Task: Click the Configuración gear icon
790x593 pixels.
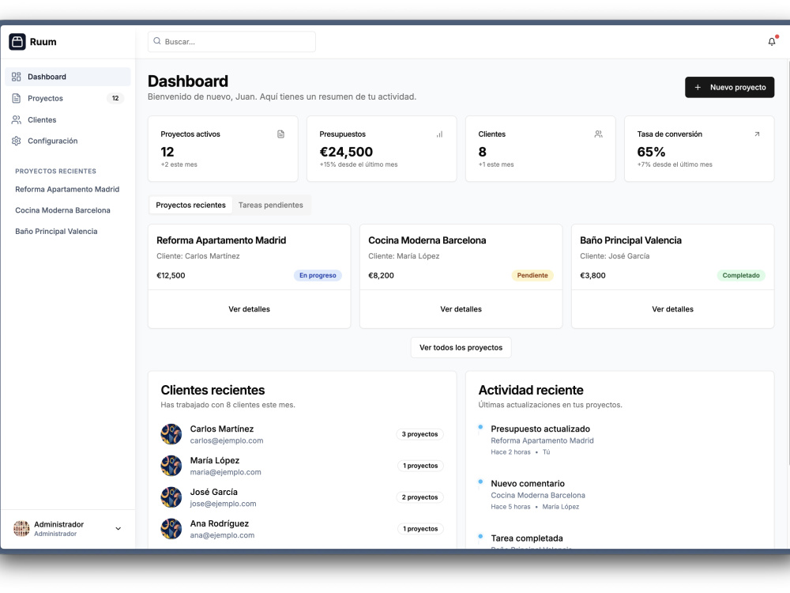Action: pyautogui.click(x=16, y=142)
